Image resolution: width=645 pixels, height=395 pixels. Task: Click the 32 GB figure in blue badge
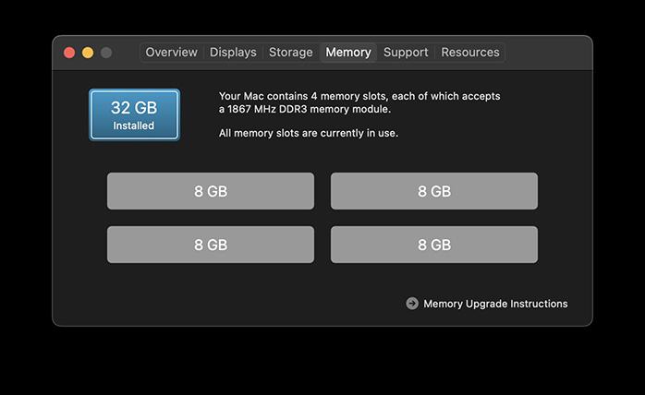pyautogui.click(x=134, y=107)
